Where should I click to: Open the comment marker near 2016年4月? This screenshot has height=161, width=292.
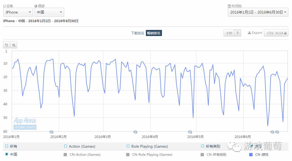135,132
